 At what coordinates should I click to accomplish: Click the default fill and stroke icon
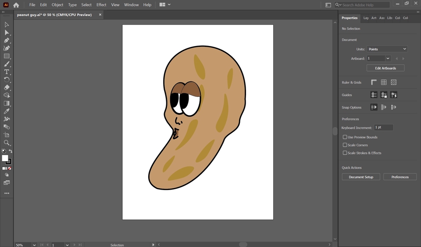4,151
